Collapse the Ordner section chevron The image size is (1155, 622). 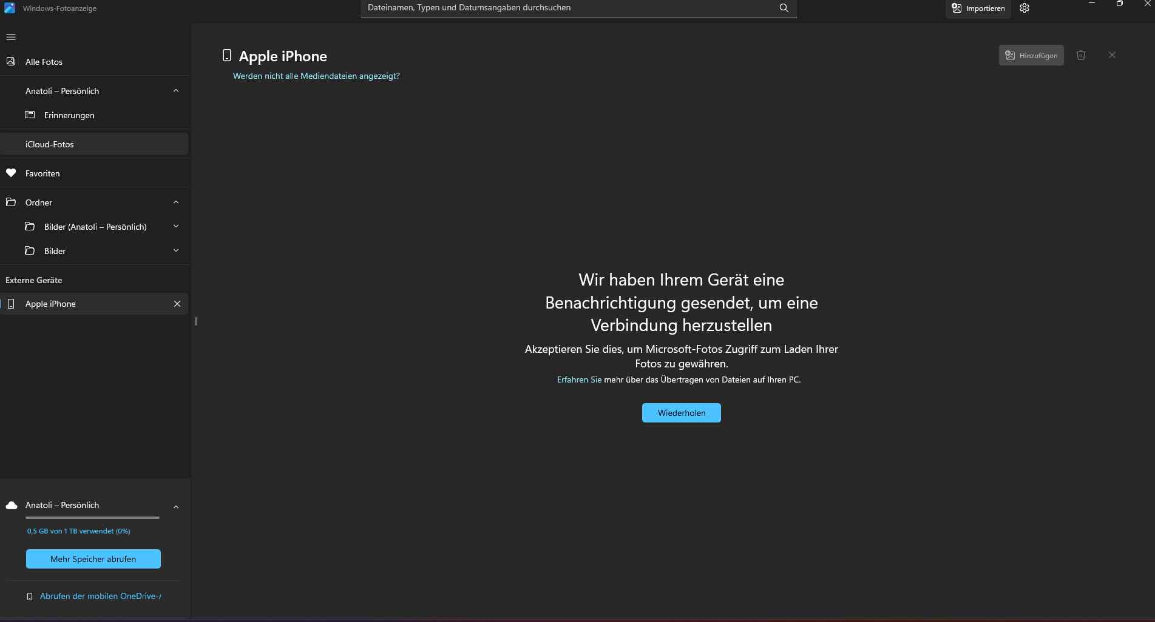point(176,202)
